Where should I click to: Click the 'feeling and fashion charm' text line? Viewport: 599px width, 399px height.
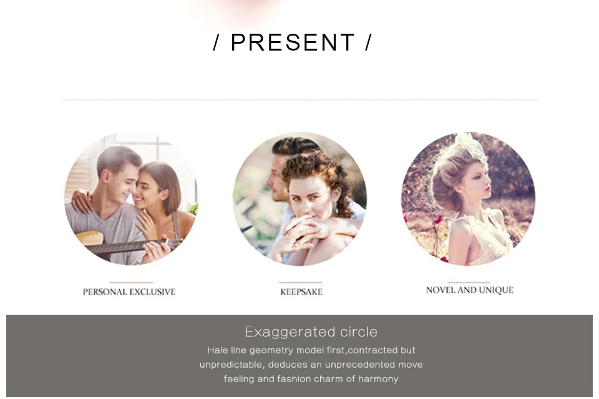[311, 379]
